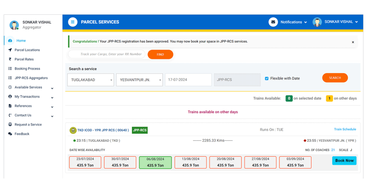Click the RR Number tracking input field
The height and width of the screenshot is (183, 369).
click(x=107, y=54)
